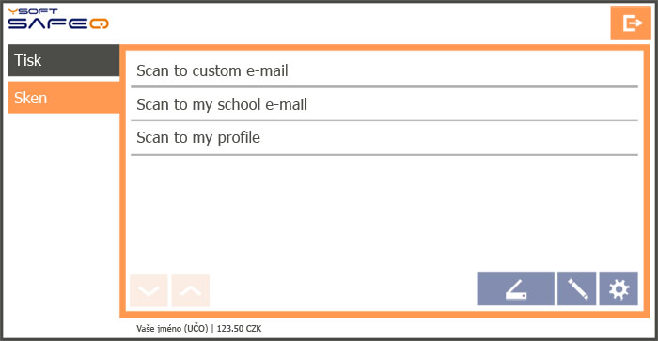Open the gear configuration button
The height and width of the screenshot is (341, 658).
click(x=619, y=289)
